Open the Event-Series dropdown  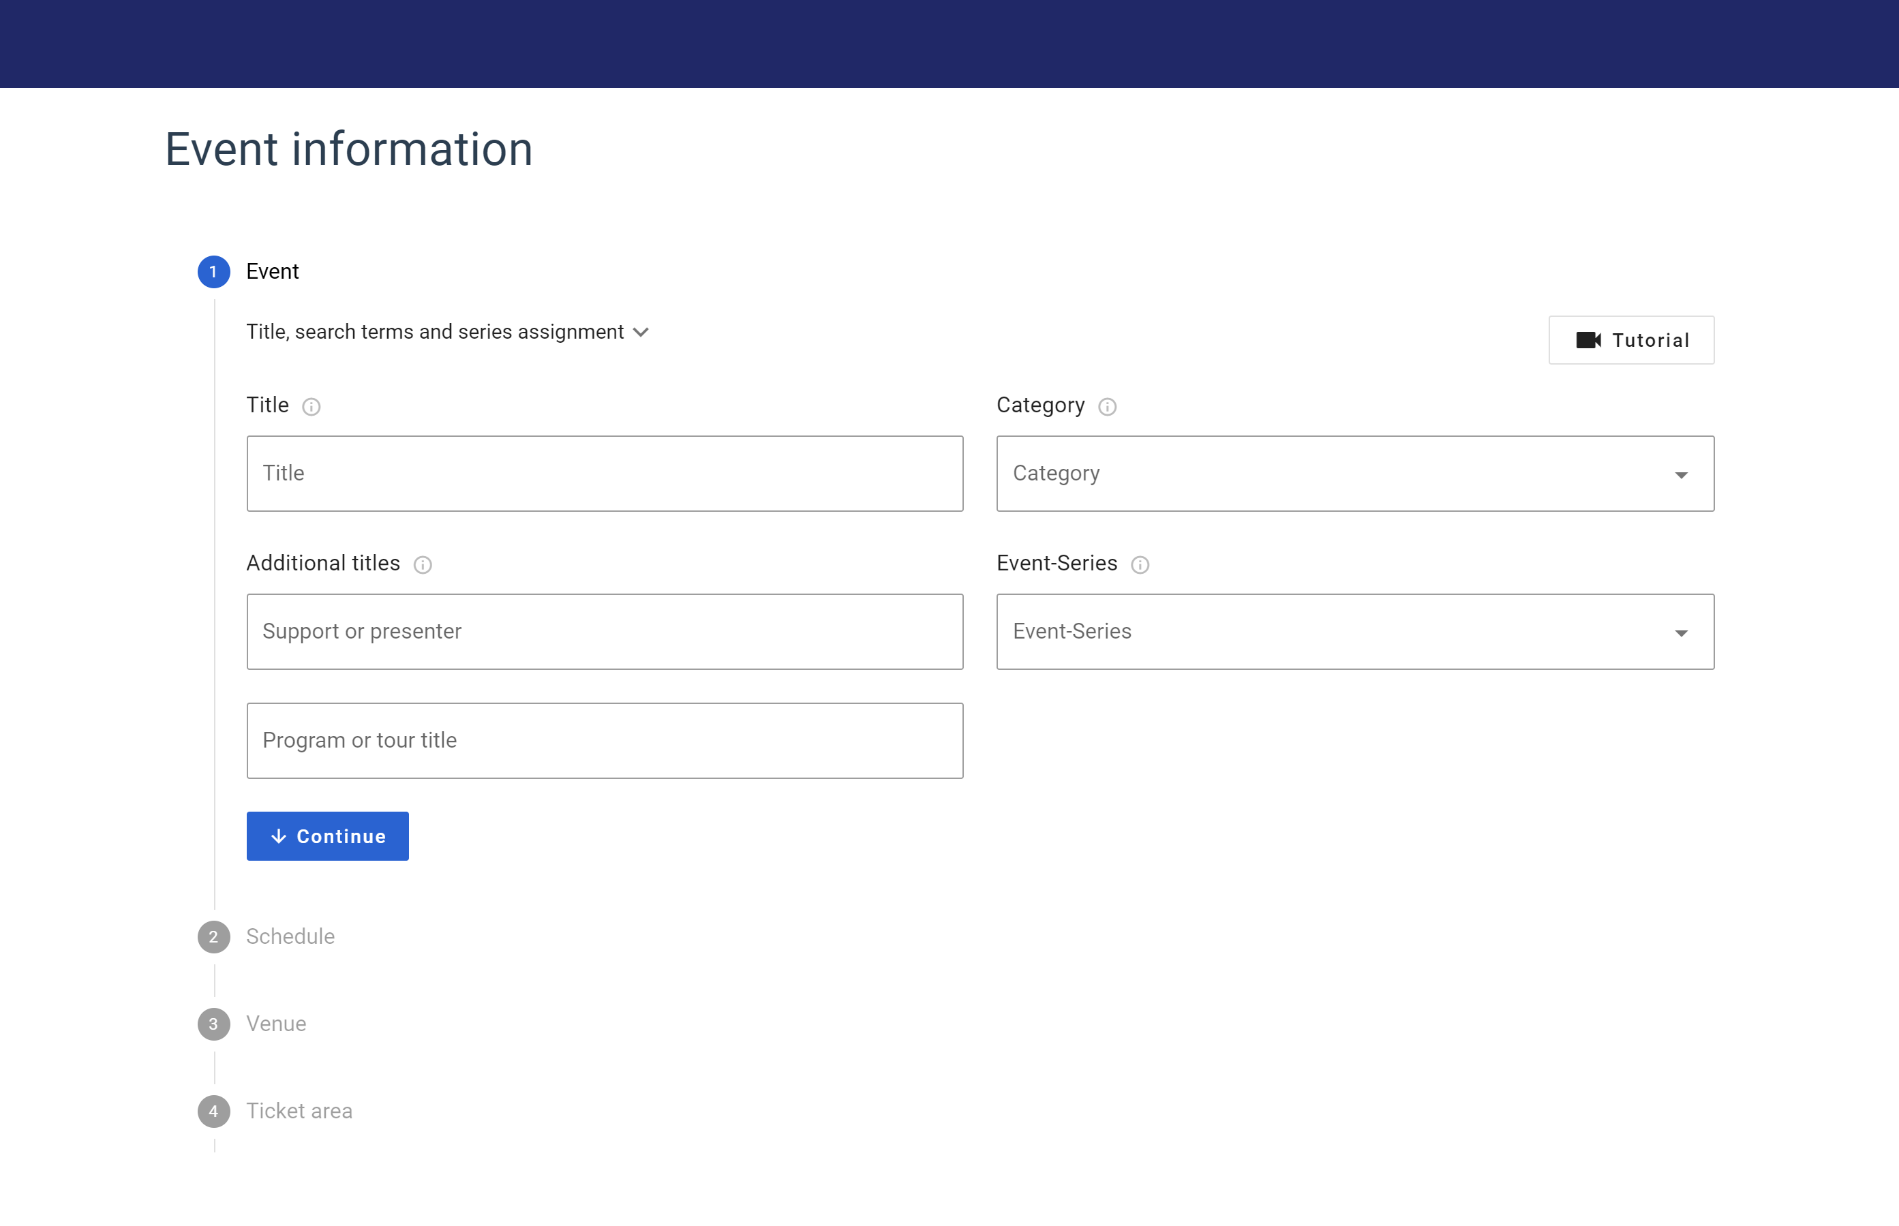[x=1354, y=631]
